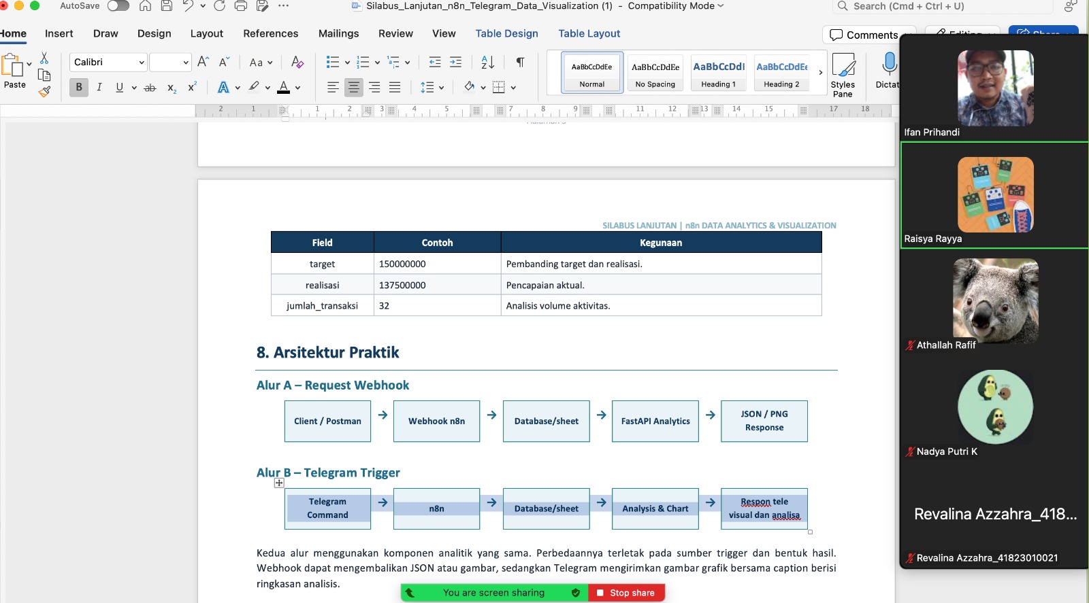
Task: Go to the Table Design tab
Action: coord(507,33)
